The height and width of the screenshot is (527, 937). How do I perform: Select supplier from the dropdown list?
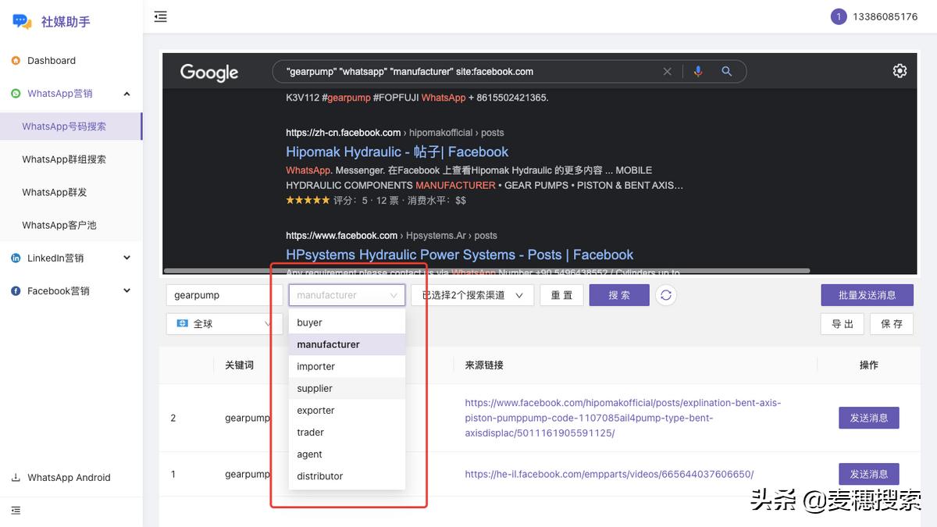[x=315, y=388]
